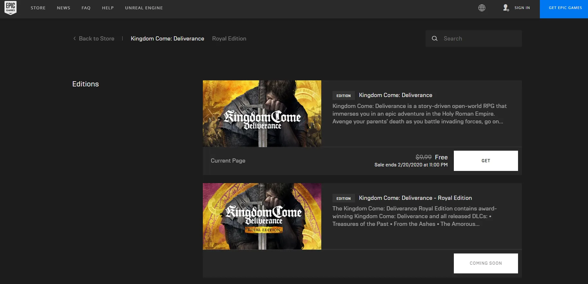Click the EDITION badge on the Royal Edition
Viewport: 588px width, 284px height.
click(x=343, y=198)
